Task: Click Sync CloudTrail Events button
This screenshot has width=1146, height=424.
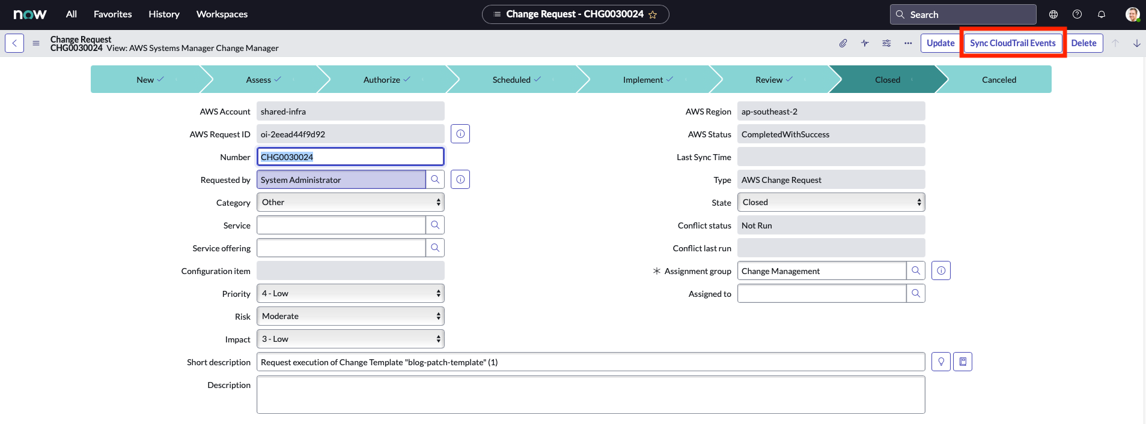Action: click(1013, 43)
